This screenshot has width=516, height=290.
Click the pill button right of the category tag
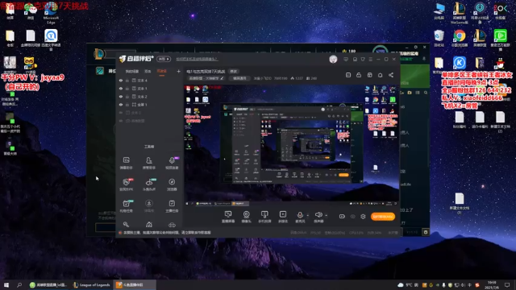tap(239, 78)
